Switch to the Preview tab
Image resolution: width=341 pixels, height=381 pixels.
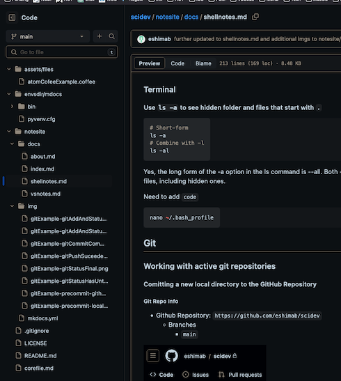[x=150, y=63]
